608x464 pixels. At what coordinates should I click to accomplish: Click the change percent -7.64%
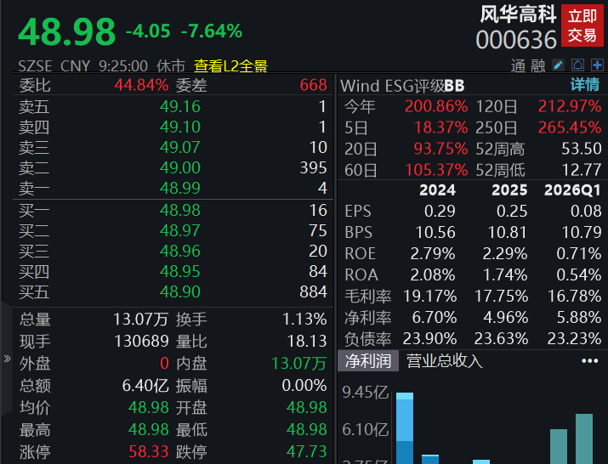click(x=212, y=31)
